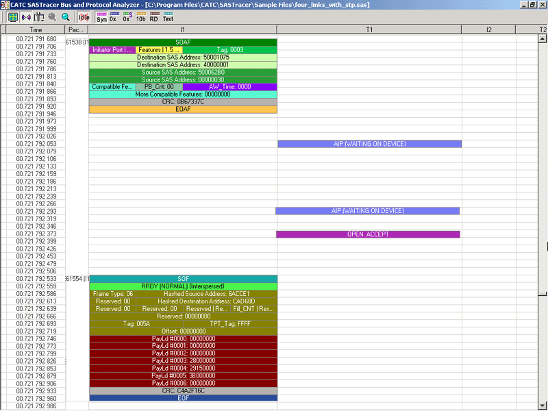548x411 pixels.
Task: Click the yellow Features | 1.5 field
Action: pyautogui.click(x=159, y=50)
